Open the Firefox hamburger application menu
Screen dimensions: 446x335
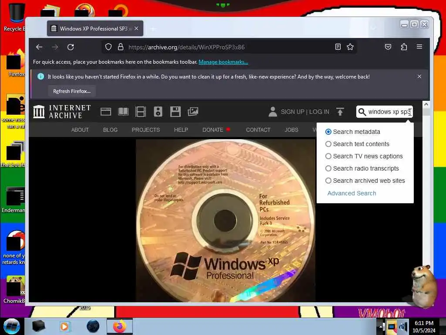pyautogui.click(x=419, y=46)
